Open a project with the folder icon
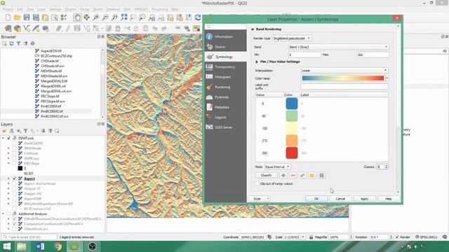 [17, 17]
